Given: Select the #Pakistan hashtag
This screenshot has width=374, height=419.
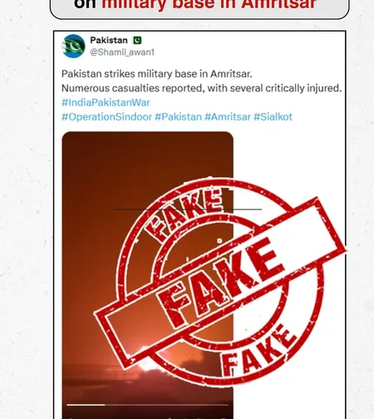Looking at the screenshot, I should pyautogui.click(x=178, y=117).
